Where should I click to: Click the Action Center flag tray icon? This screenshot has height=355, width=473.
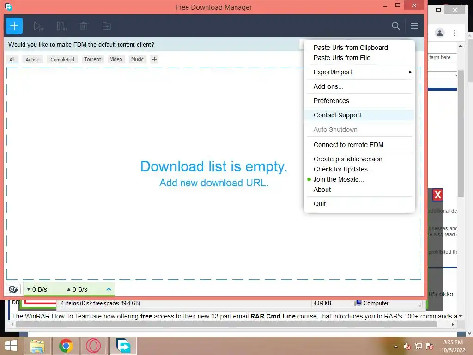tap(430, 346)
